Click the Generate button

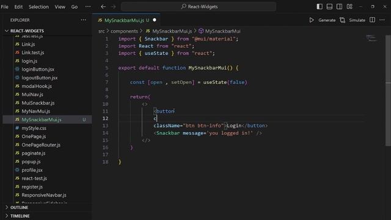[x=327, y=20]
